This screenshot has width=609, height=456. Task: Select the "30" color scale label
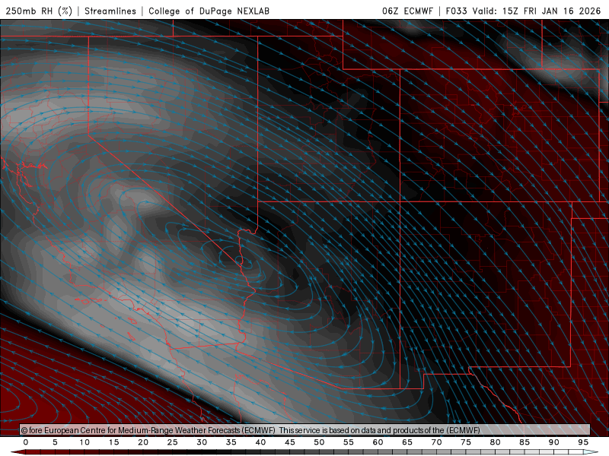point(202,442)
